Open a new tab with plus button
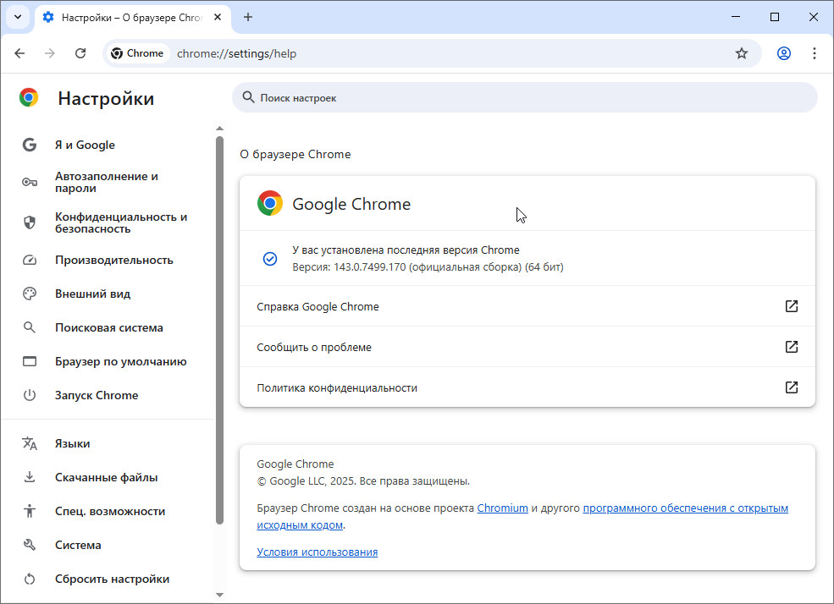Viewport: 834px width, 604px height. point(248,17)
